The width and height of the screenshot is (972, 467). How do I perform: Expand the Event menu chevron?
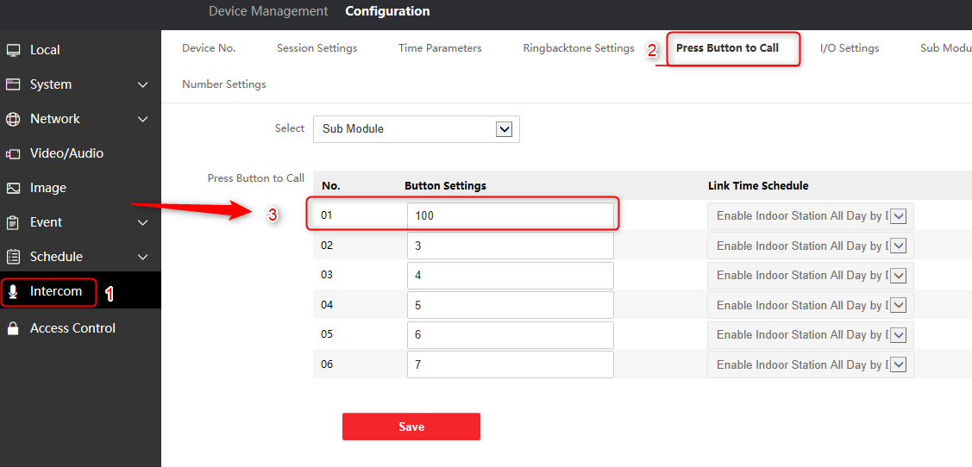coord(142,222)
